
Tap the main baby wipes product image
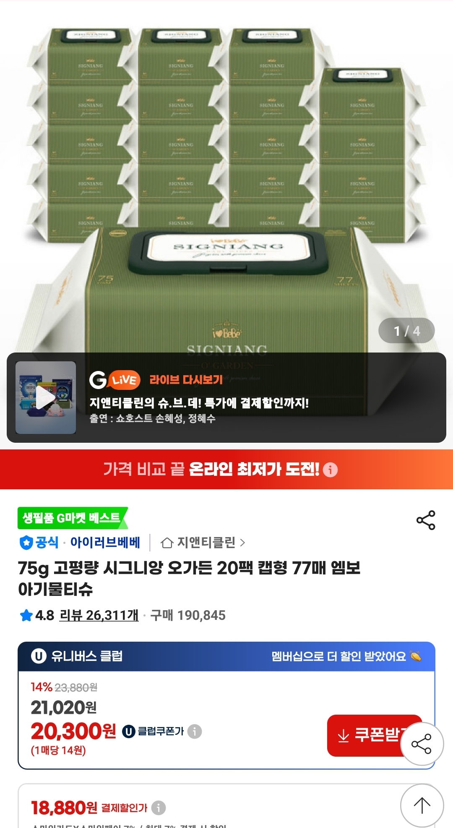[226, 176]
